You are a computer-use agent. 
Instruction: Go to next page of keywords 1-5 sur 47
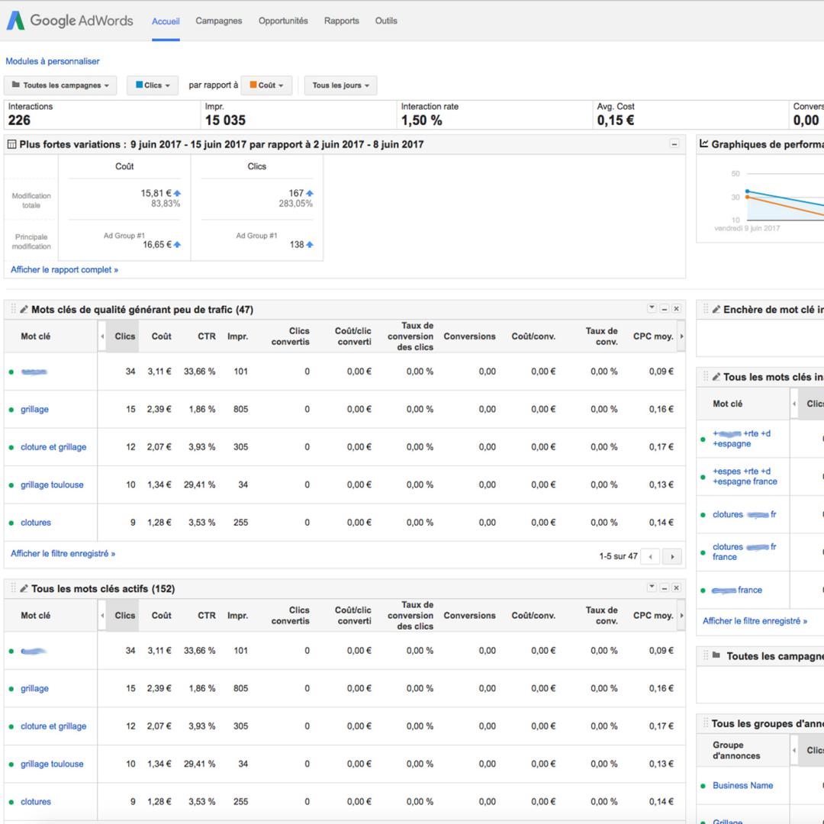click(x=672, y=556)
